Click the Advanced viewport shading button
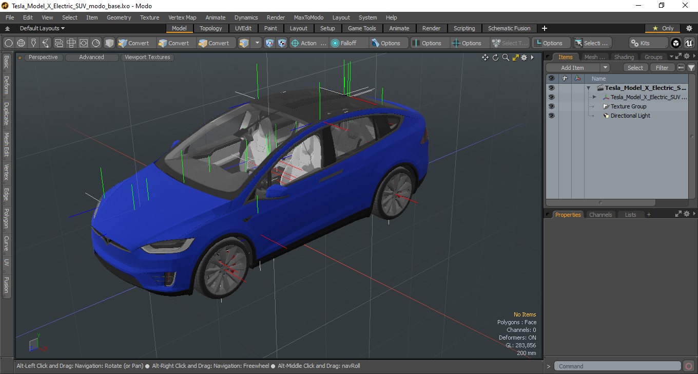 [x=91, y=57]
